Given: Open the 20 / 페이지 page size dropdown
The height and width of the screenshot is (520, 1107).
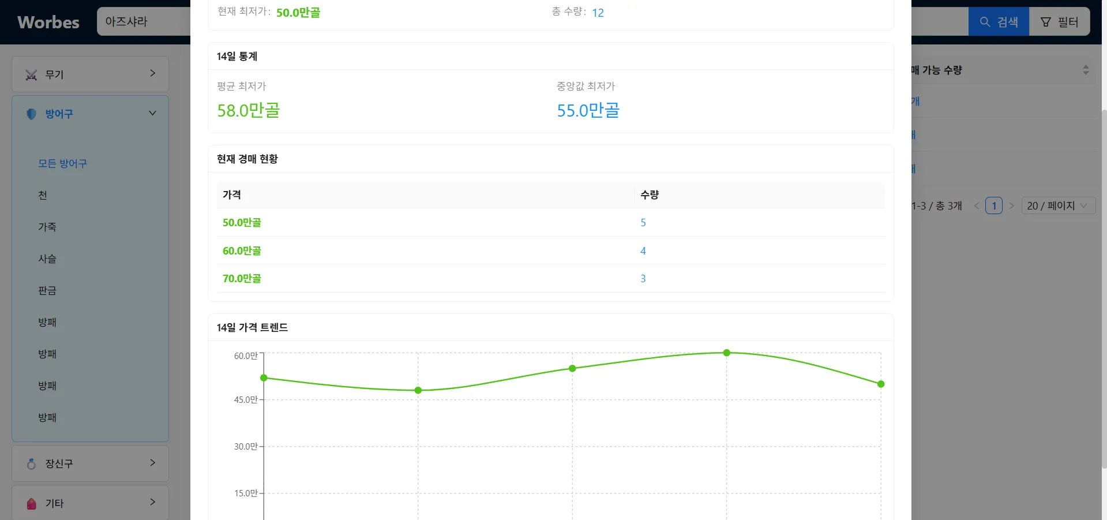Looking at the screenshot, I should tap(1058, 206).
